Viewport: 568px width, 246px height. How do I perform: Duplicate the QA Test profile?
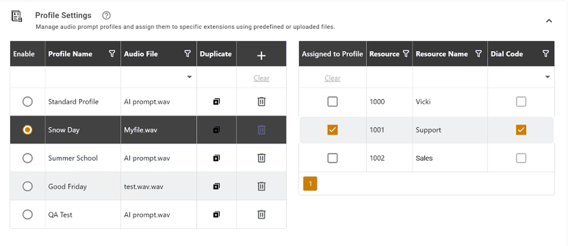click(x=216, y=214)
